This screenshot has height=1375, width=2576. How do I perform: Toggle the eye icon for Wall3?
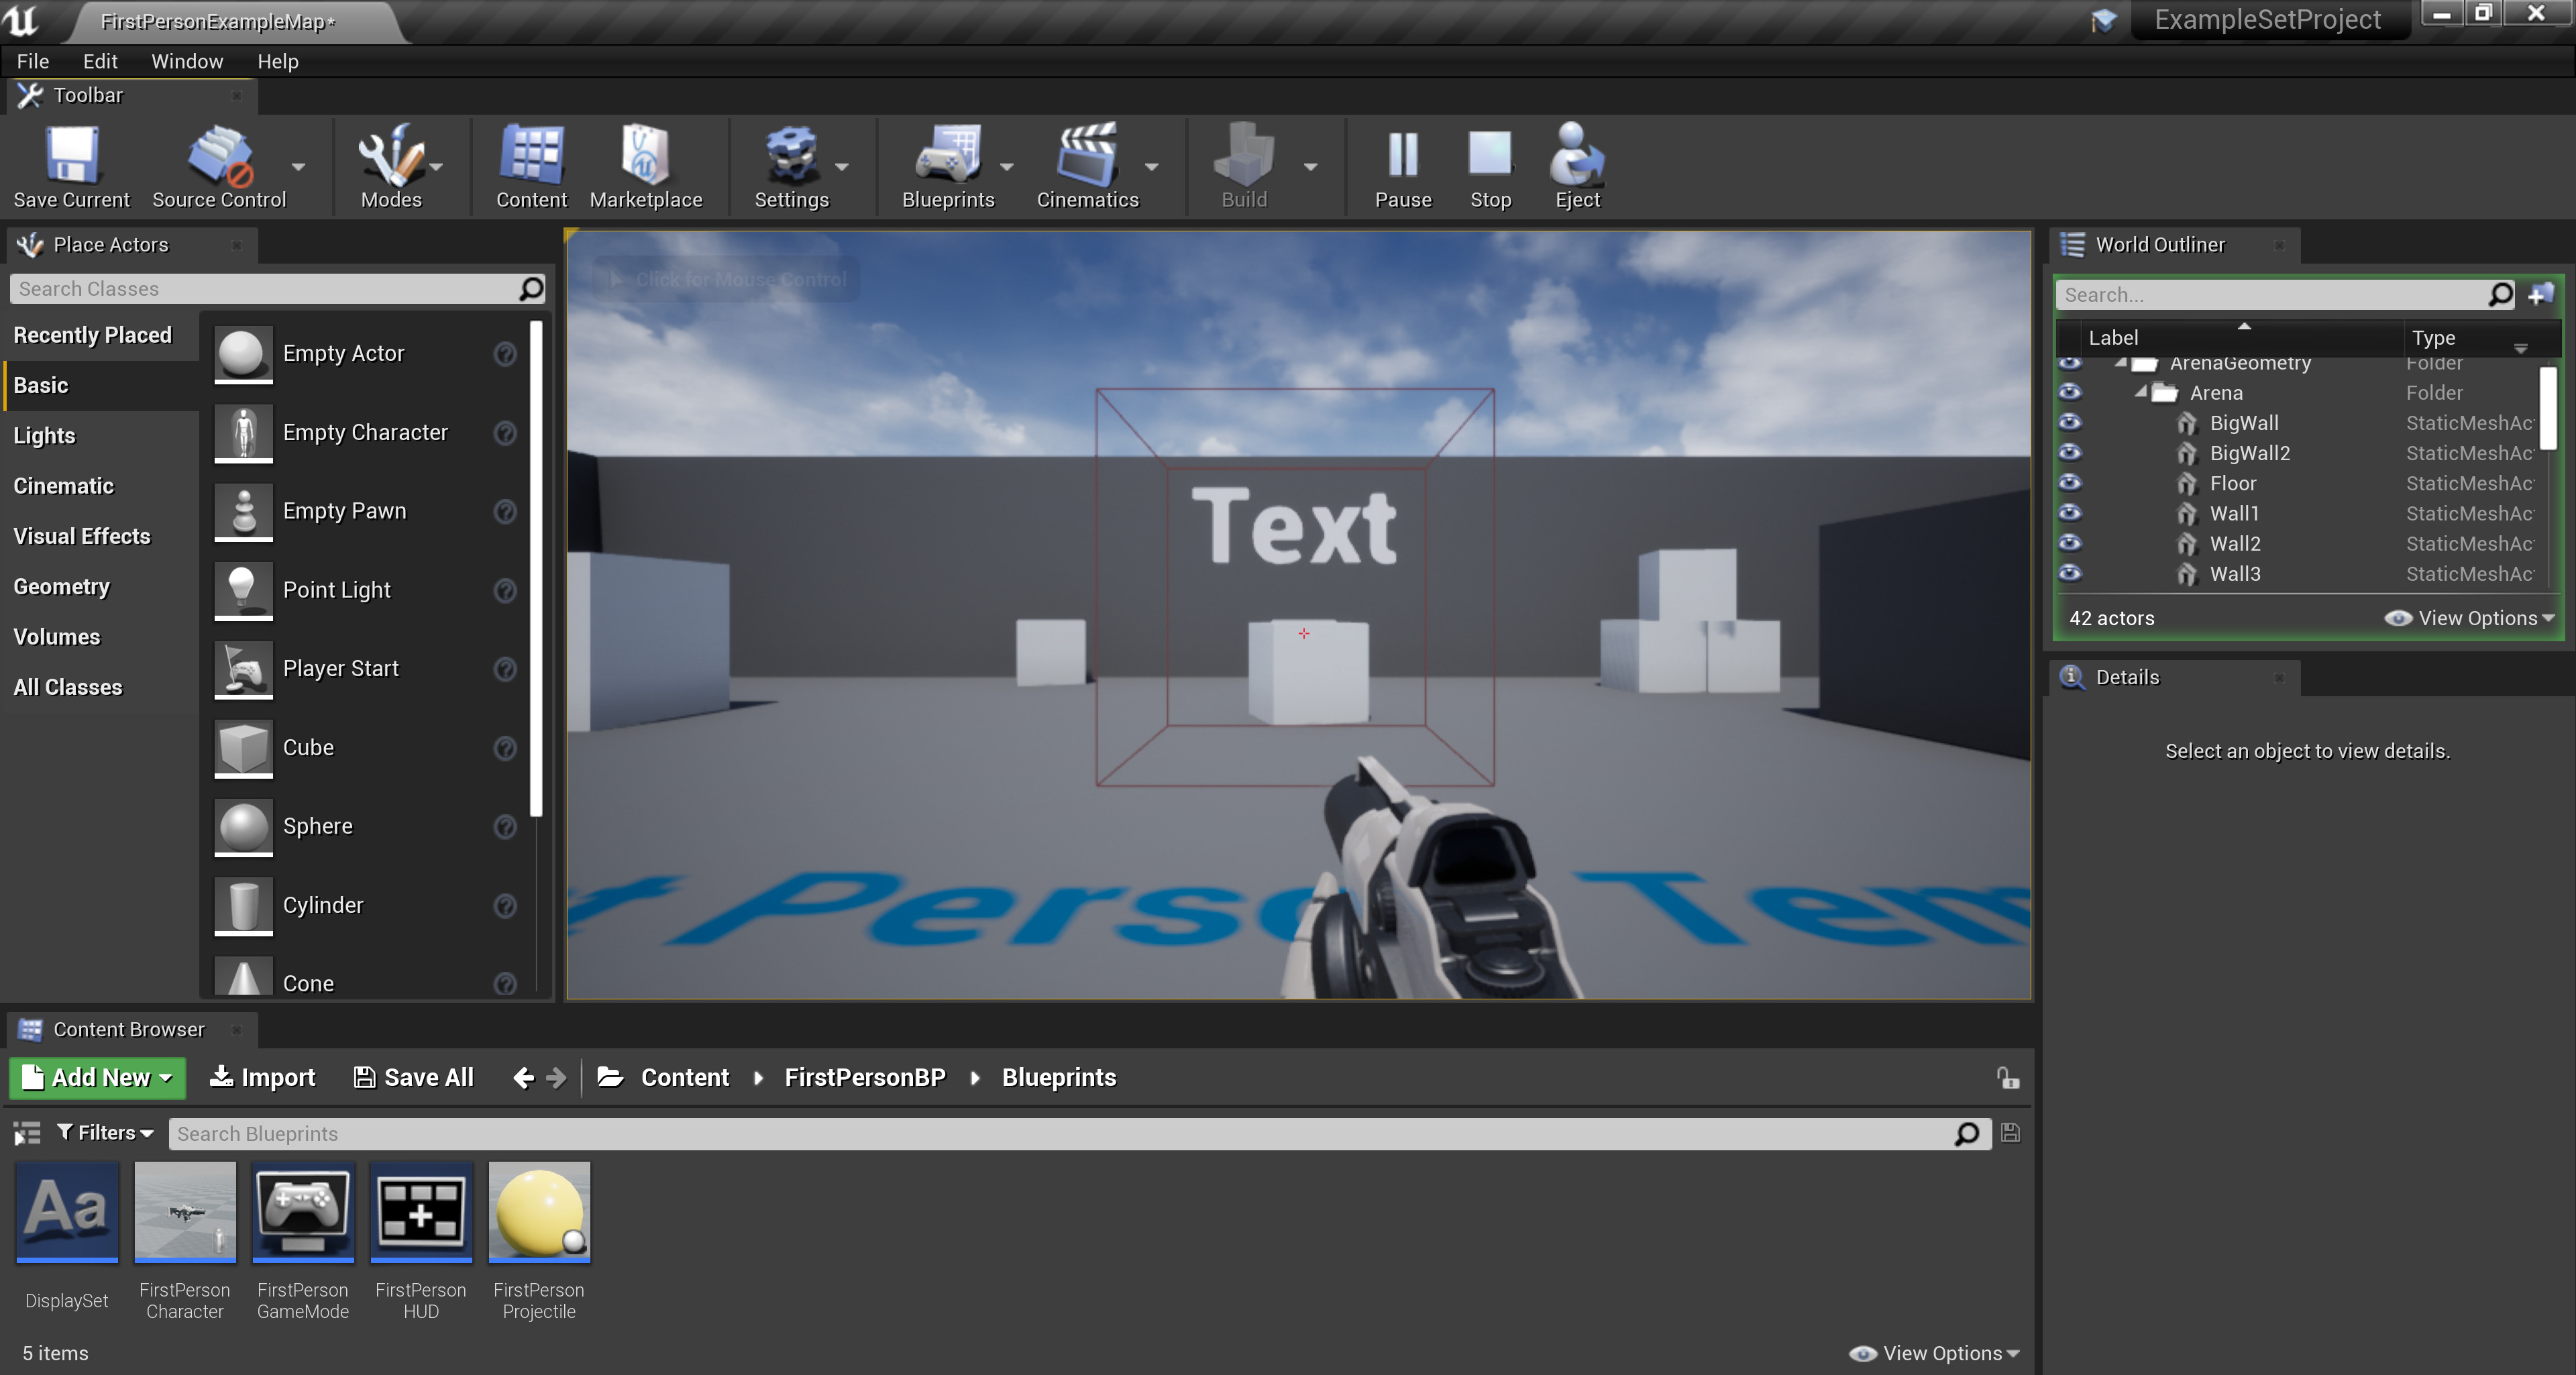click(2069, 573)
